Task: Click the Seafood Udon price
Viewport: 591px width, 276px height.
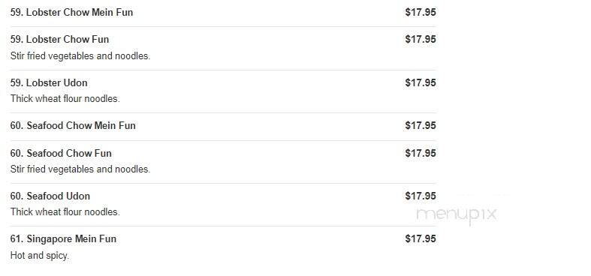Action: [421, 196]
